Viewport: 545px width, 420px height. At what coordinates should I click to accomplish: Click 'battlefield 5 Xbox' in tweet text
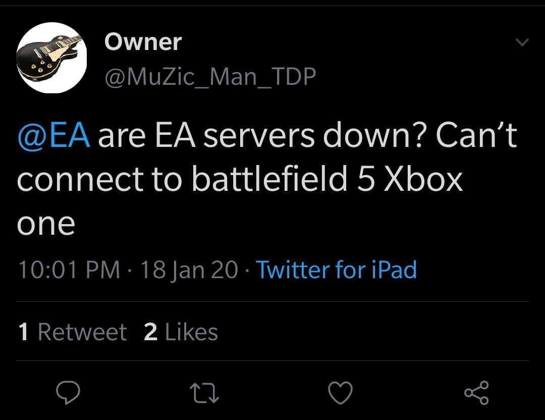328,179
